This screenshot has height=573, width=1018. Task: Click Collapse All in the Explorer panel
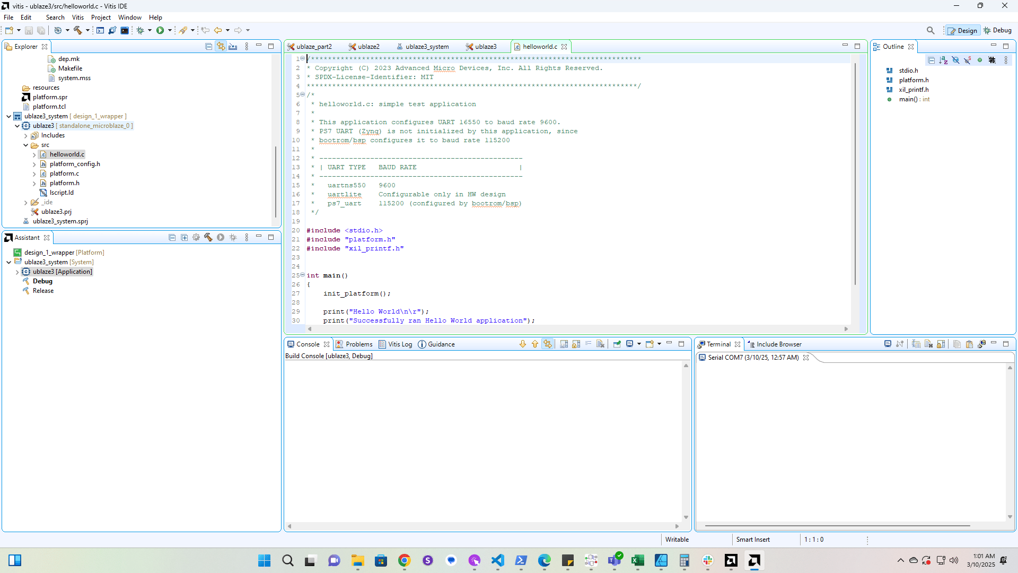click(208, 47)
